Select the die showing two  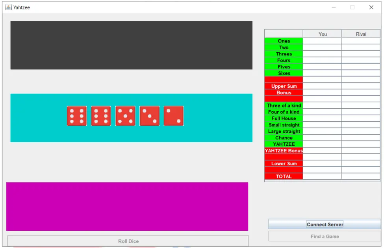(174, 116)
